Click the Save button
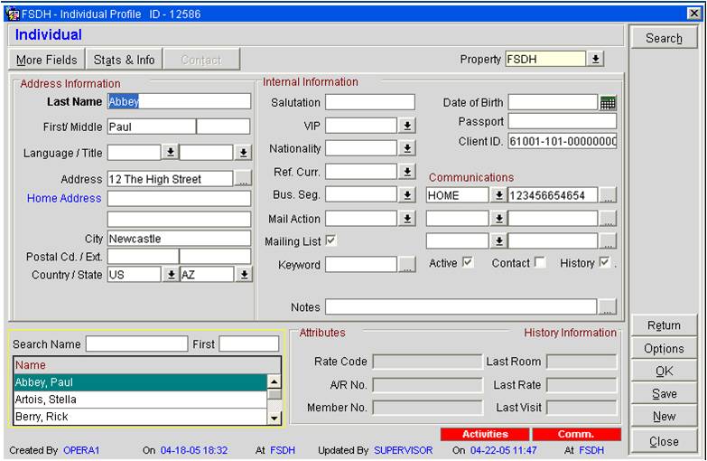 tap(664, 394)
